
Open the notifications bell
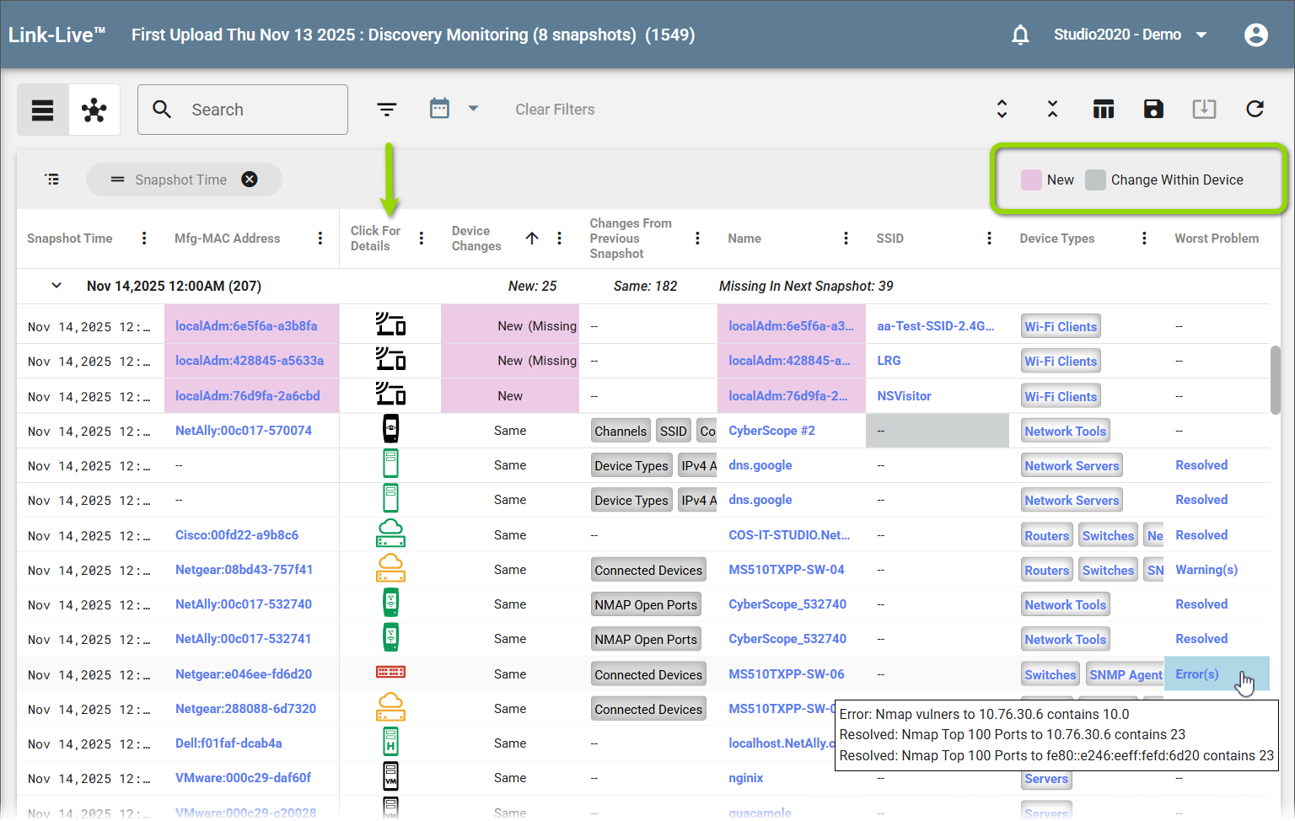tap(1020, 35)
